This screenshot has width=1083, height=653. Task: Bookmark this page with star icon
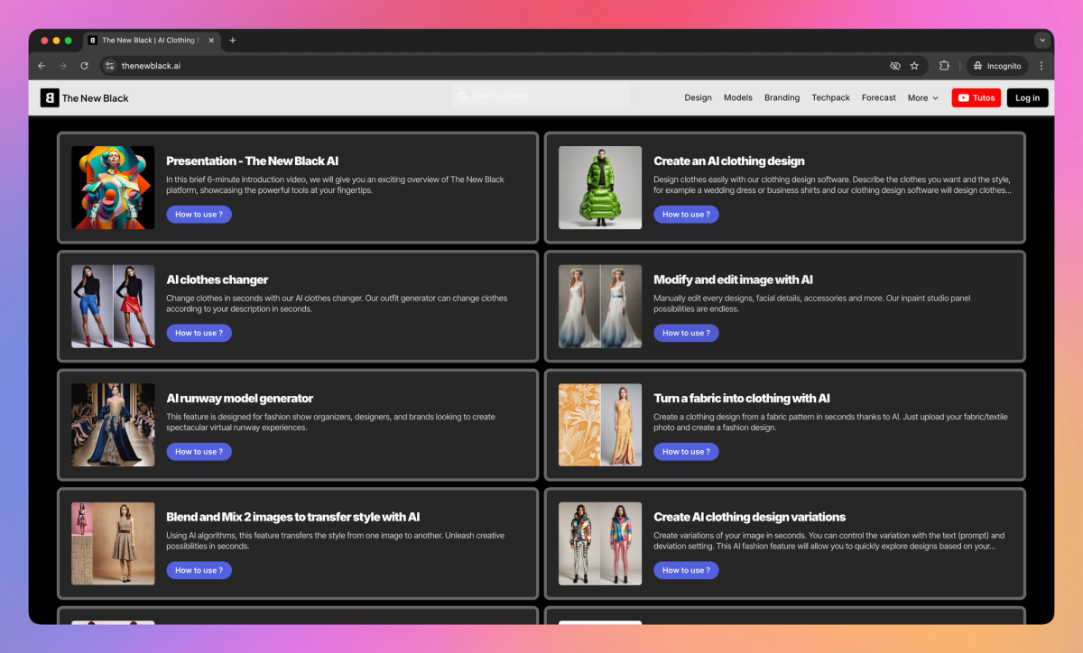914,66
